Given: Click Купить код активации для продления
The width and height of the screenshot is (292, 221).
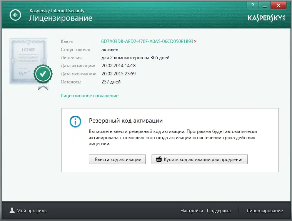Looking at the screenshot, I should (x=200, y=159).
